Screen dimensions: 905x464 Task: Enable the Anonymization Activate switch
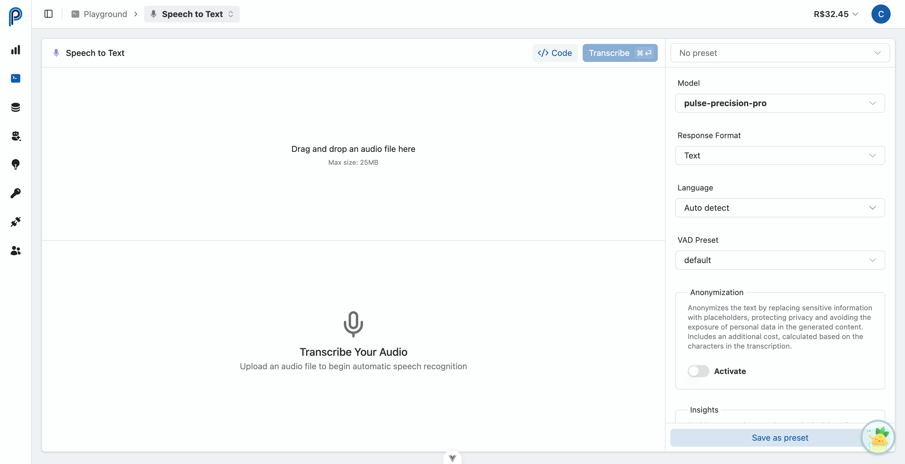tap(698, 371)
